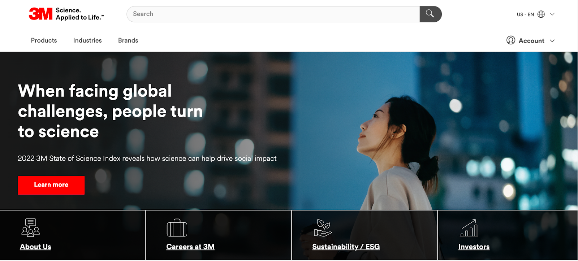
Task: Click the 2022 State of Science Index subtitle
Action: pyautogui.click(x=147, y=158)
